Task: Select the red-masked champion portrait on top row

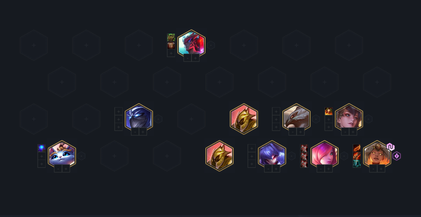Action: pos(191,44)
